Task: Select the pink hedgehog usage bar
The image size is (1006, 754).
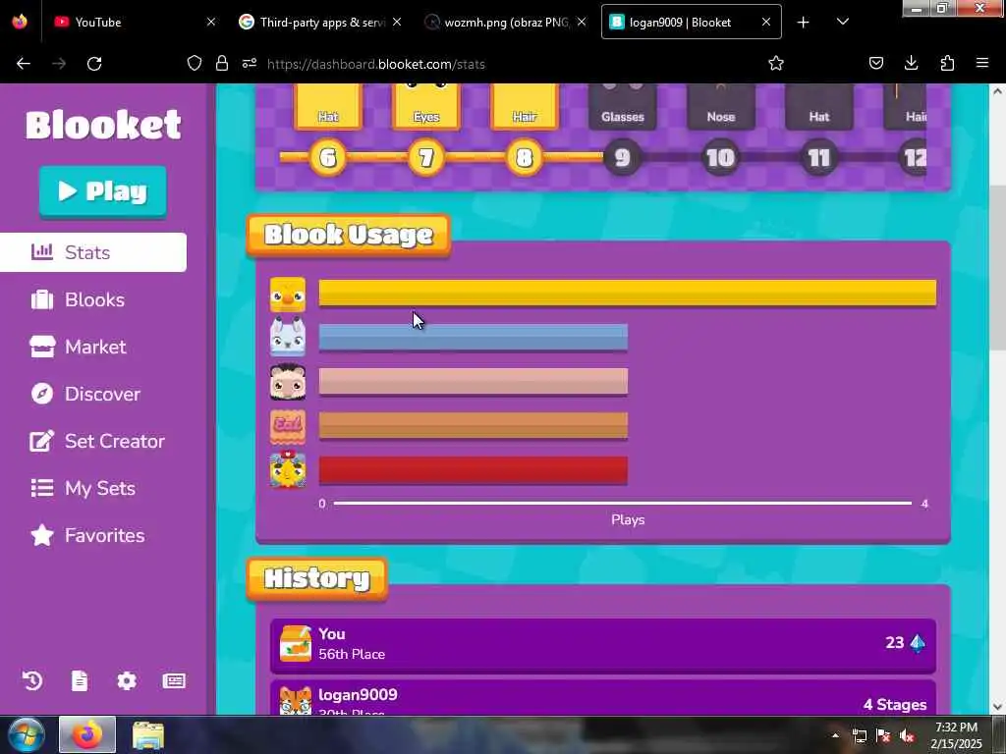Action: 473,382
